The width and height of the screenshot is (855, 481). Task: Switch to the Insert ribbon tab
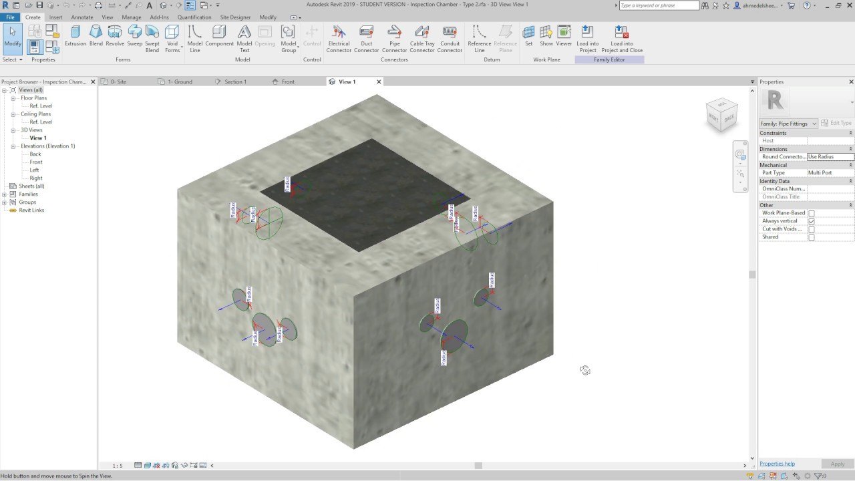tap(55, 17)
